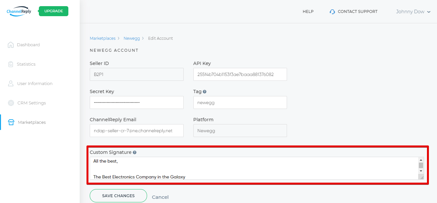Click the Cancel link

[160, 197]
